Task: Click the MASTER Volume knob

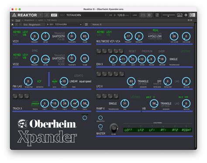Action: pyautogui.click(x=114, y=128)
